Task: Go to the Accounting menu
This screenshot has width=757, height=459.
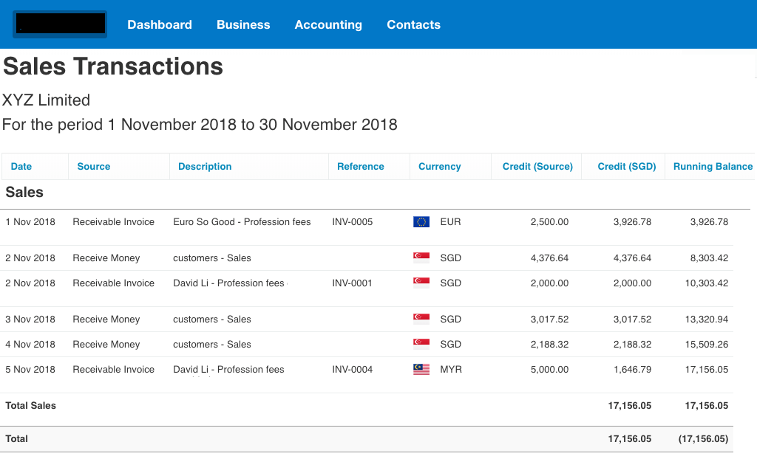Action: tap(328, 24)
